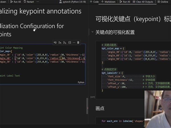Open More Actions ellipsis in cell toolbar
This screenshot has width=171, height=128.
74,43
